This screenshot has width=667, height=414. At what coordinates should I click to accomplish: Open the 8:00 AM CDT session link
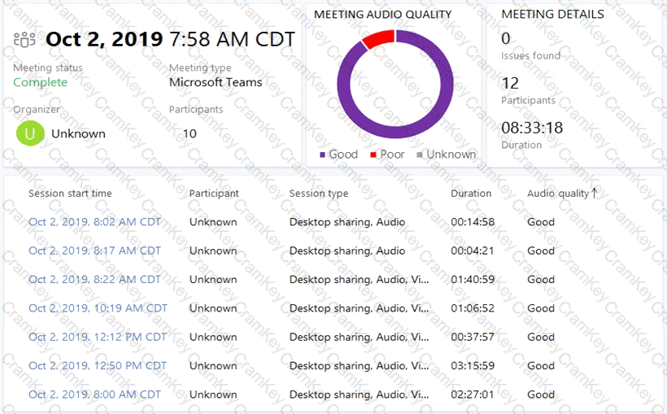[x=94, y=394]
